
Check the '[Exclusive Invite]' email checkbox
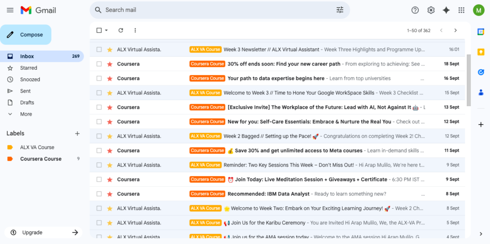point(99,107)
